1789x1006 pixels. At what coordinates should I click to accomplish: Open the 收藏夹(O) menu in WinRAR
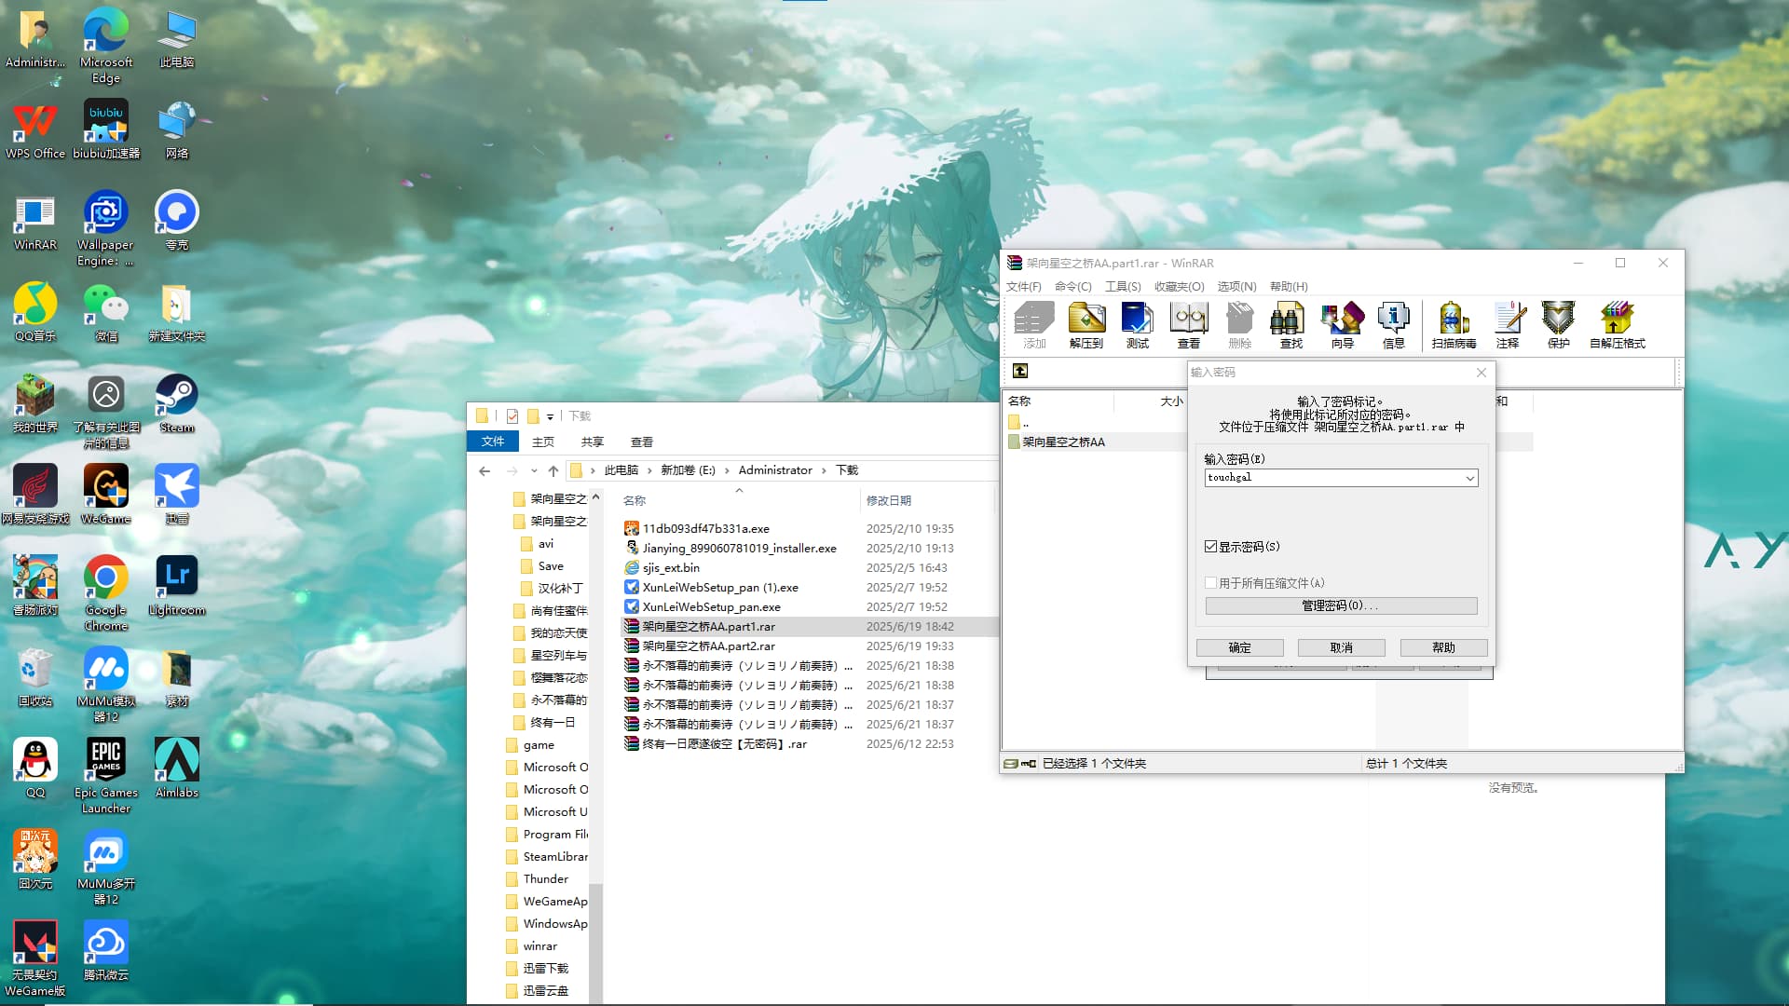click(1179, 286)
